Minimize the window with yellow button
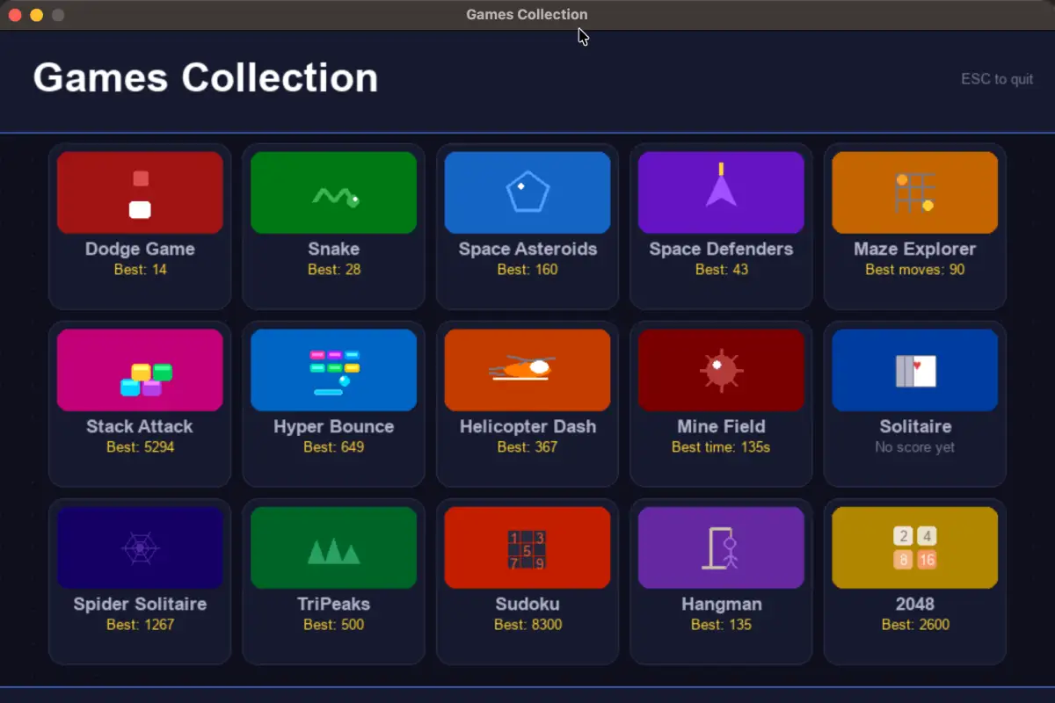This screenshot has width=1055, height=703. click(36, 15)
